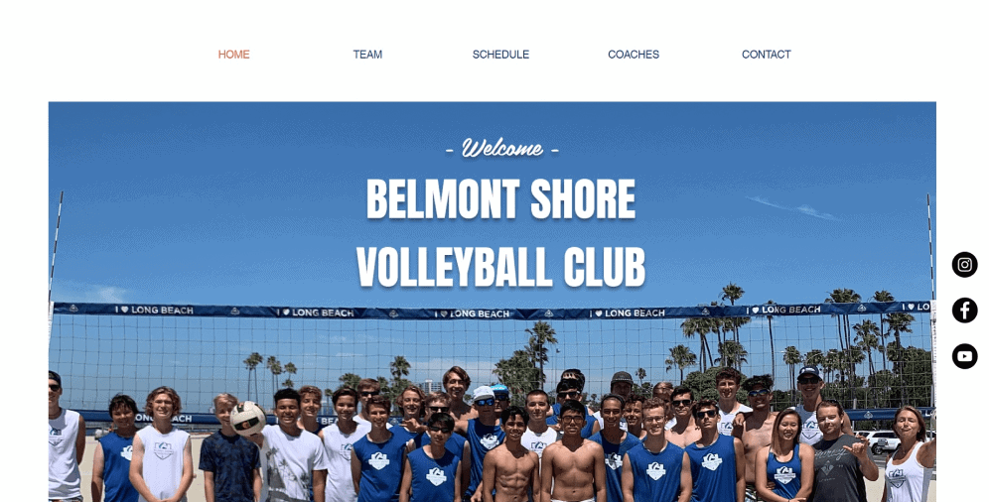Click the woman in white tank at the far right

(x=909, y=454)
